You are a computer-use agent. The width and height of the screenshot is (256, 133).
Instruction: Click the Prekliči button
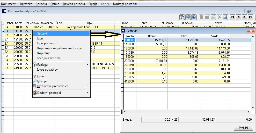tap(243, 128)
